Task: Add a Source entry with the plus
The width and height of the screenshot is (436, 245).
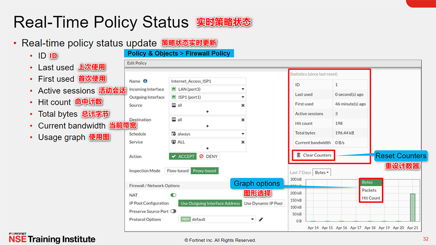Action: pyautogui.click(x=207, y=112)
